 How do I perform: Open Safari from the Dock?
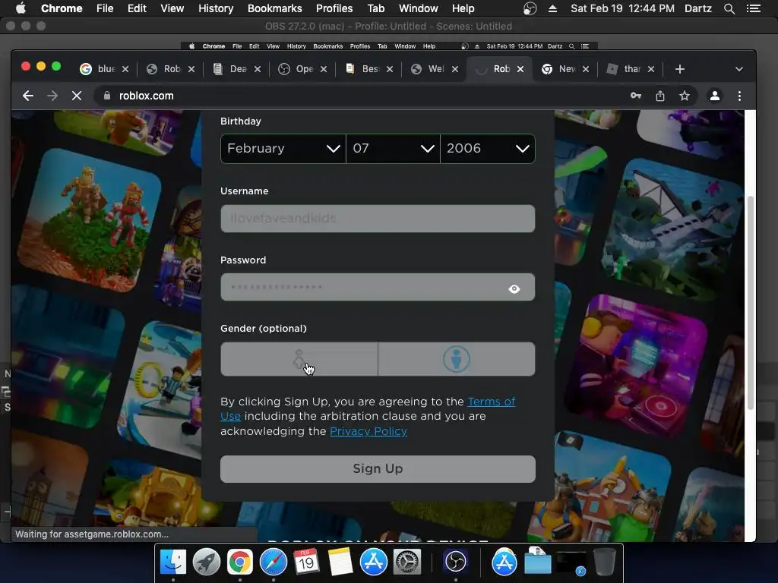[x=274, y=563]
